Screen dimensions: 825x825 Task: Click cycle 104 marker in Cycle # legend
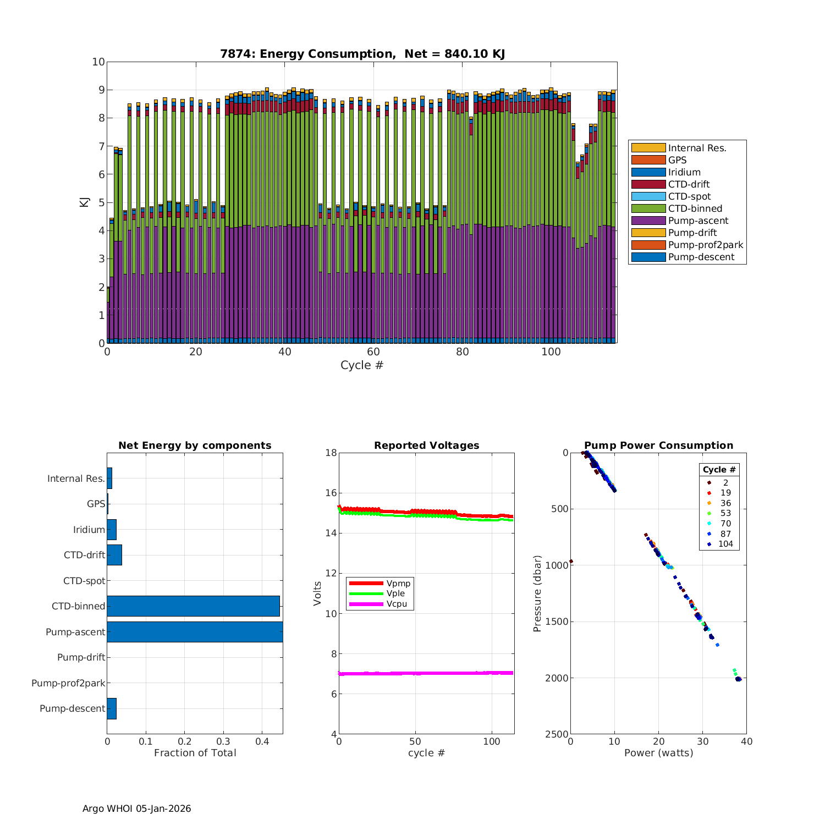click(709, 544)
